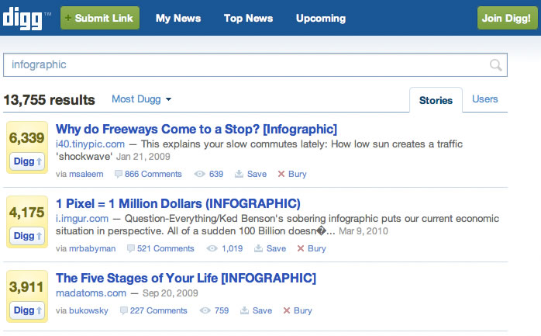The image size is (541, 336).
Task: Digg the Five Stages story
Action: [25, 310]
